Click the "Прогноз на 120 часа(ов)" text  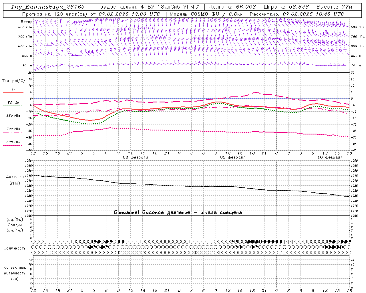[x=55, y=14]
